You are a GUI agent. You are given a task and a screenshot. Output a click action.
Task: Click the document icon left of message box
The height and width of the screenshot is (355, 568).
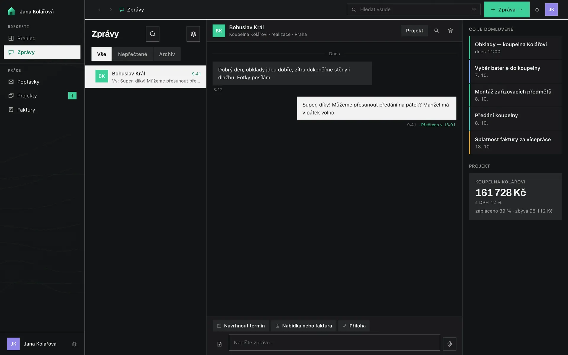tap(219, 344)
